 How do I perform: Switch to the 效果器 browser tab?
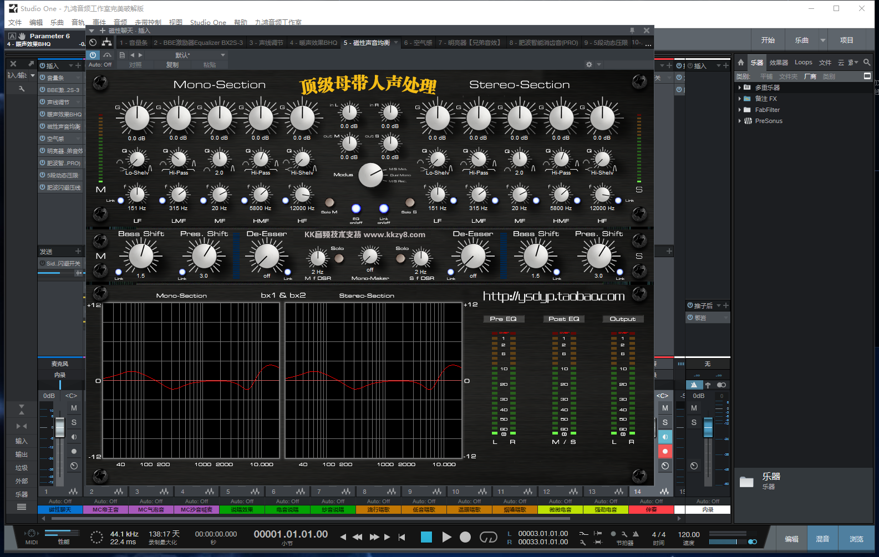pos(779,63)
